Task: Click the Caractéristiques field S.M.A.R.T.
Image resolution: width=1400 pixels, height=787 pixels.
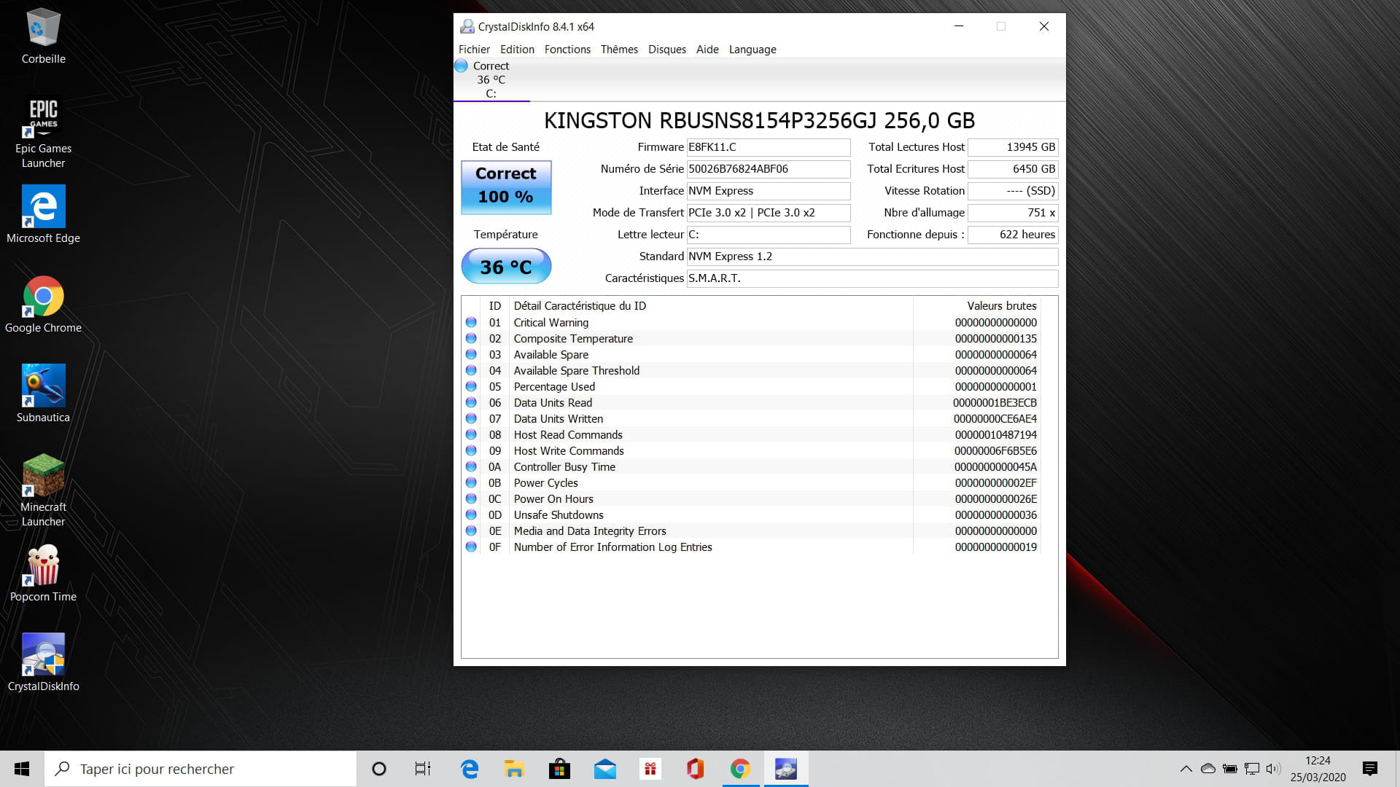Action: (872, 278)
